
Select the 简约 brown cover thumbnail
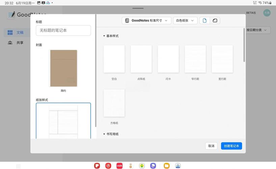[x=63, y=68]
